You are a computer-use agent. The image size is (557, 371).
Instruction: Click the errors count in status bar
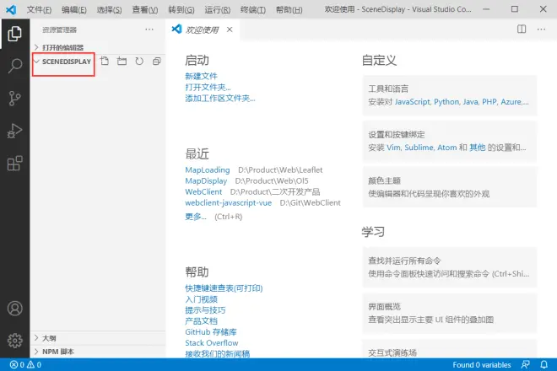(x=17, y=364)
